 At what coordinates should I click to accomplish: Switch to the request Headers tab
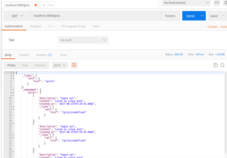click(x=35, y=26)
